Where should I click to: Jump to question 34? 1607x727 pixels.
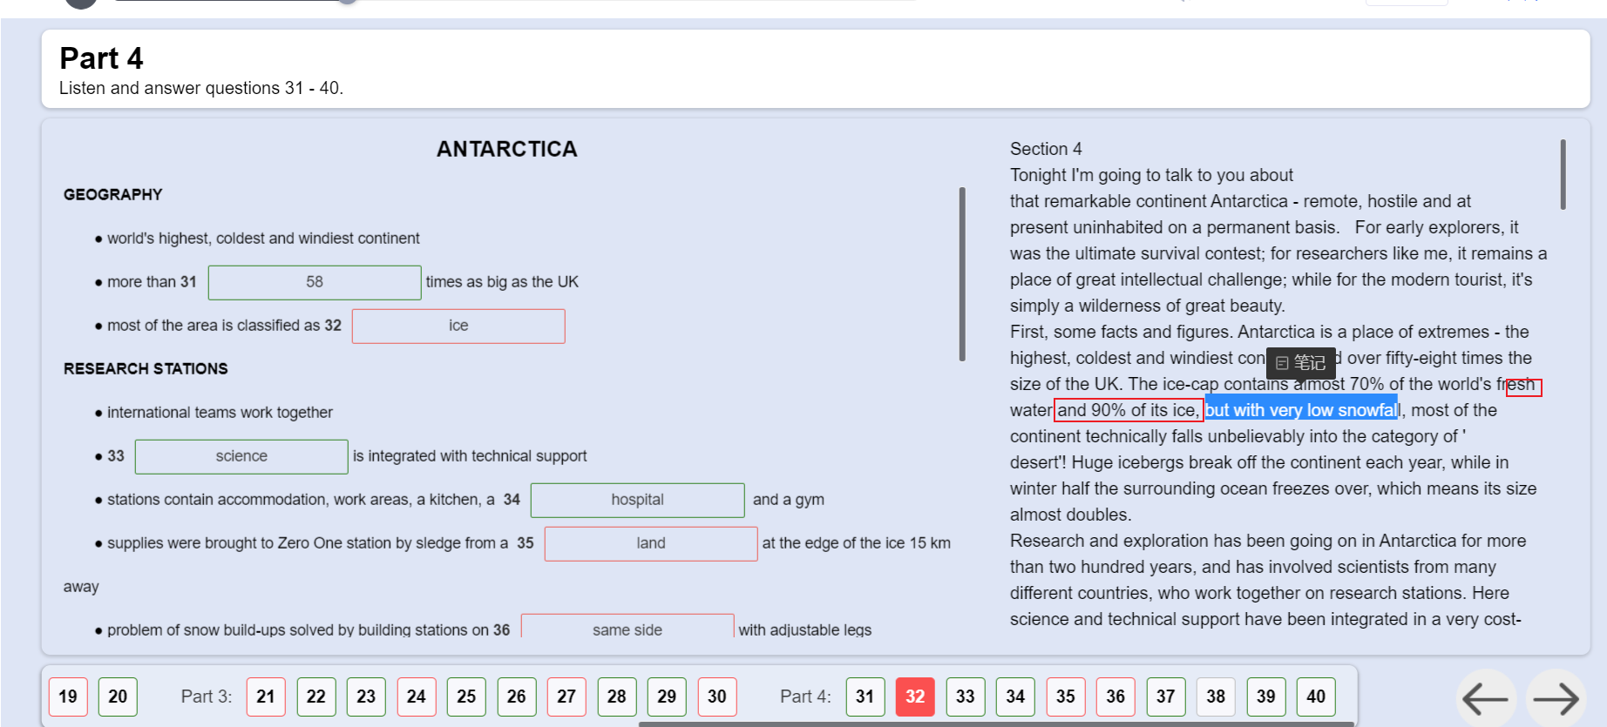[1015, 697]
